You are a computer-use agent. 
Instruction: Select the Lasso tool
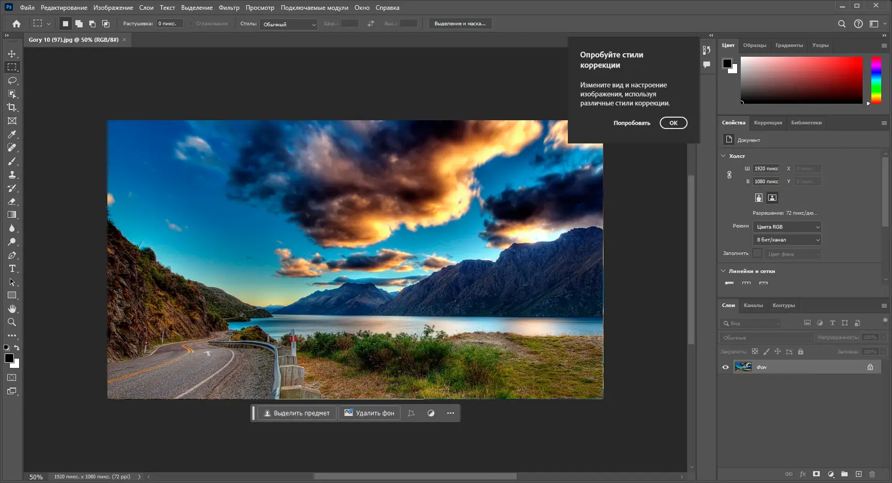(x=12, y=81)
